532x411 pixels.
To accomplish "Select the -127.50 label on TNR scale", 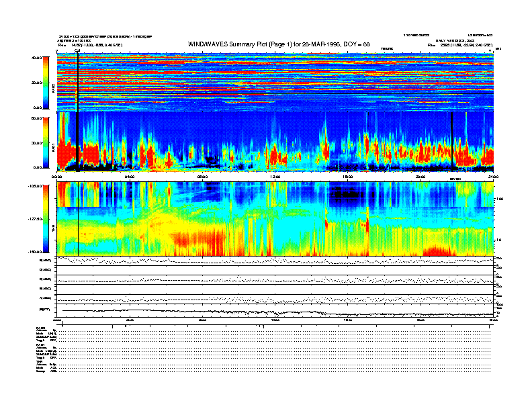I will pyautogui.click(x=36, y=219).
